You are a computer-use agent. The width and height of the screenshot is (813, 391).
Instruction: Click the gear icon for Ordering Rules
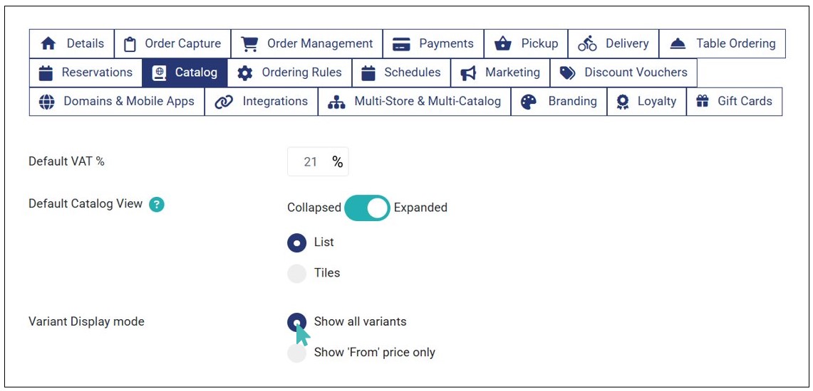[x=244, y=73]
